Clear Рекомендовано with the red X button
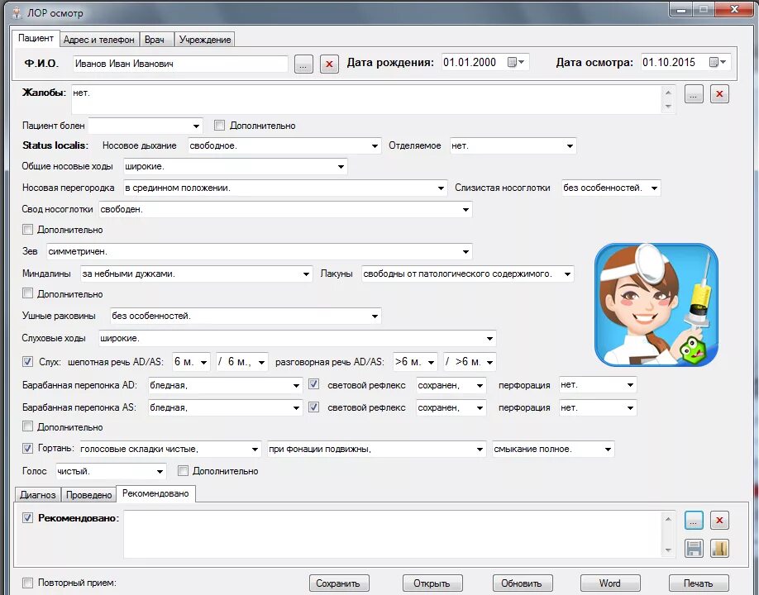 click(719, 521)
